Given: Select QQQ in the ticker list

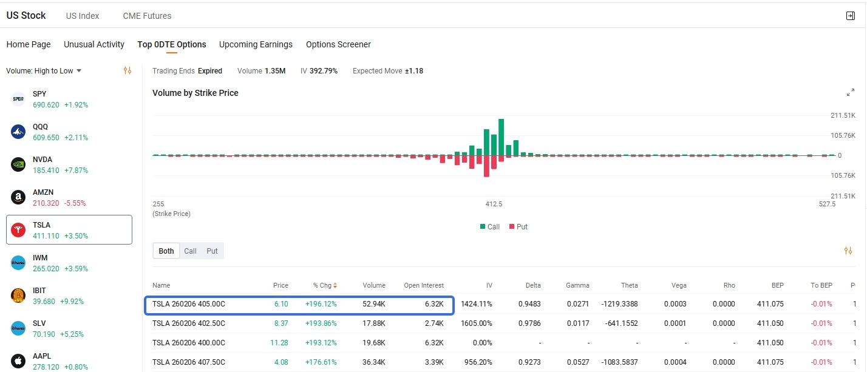Looking at the screenshot, I should point(69,132).
